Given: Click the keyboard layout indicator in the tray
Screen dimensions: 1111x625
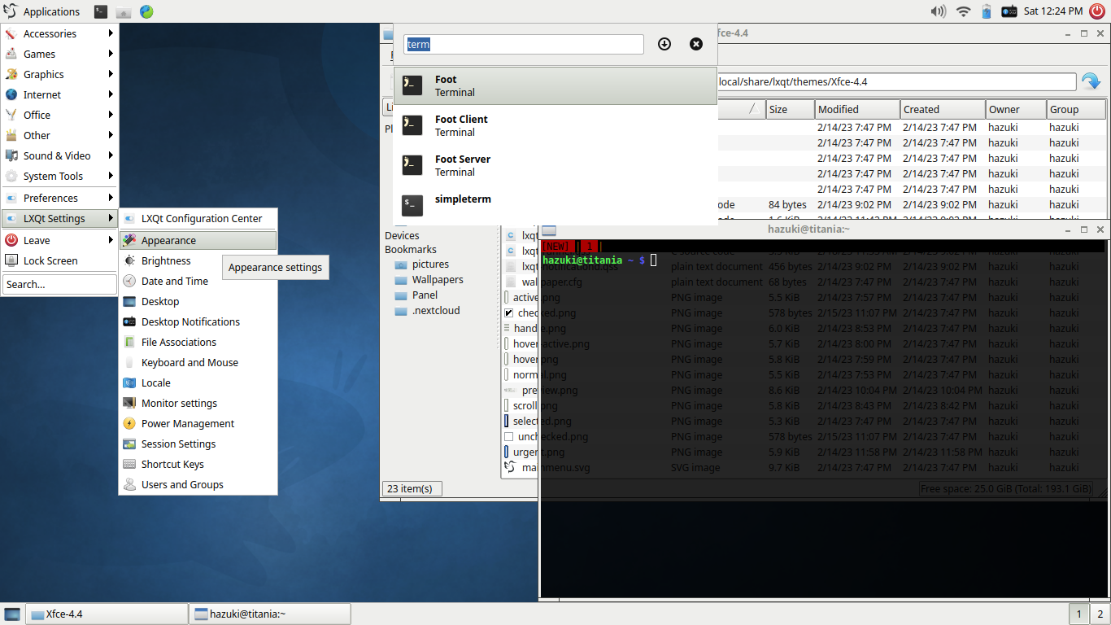Looking at the screenshot, I should (1009, 11).
